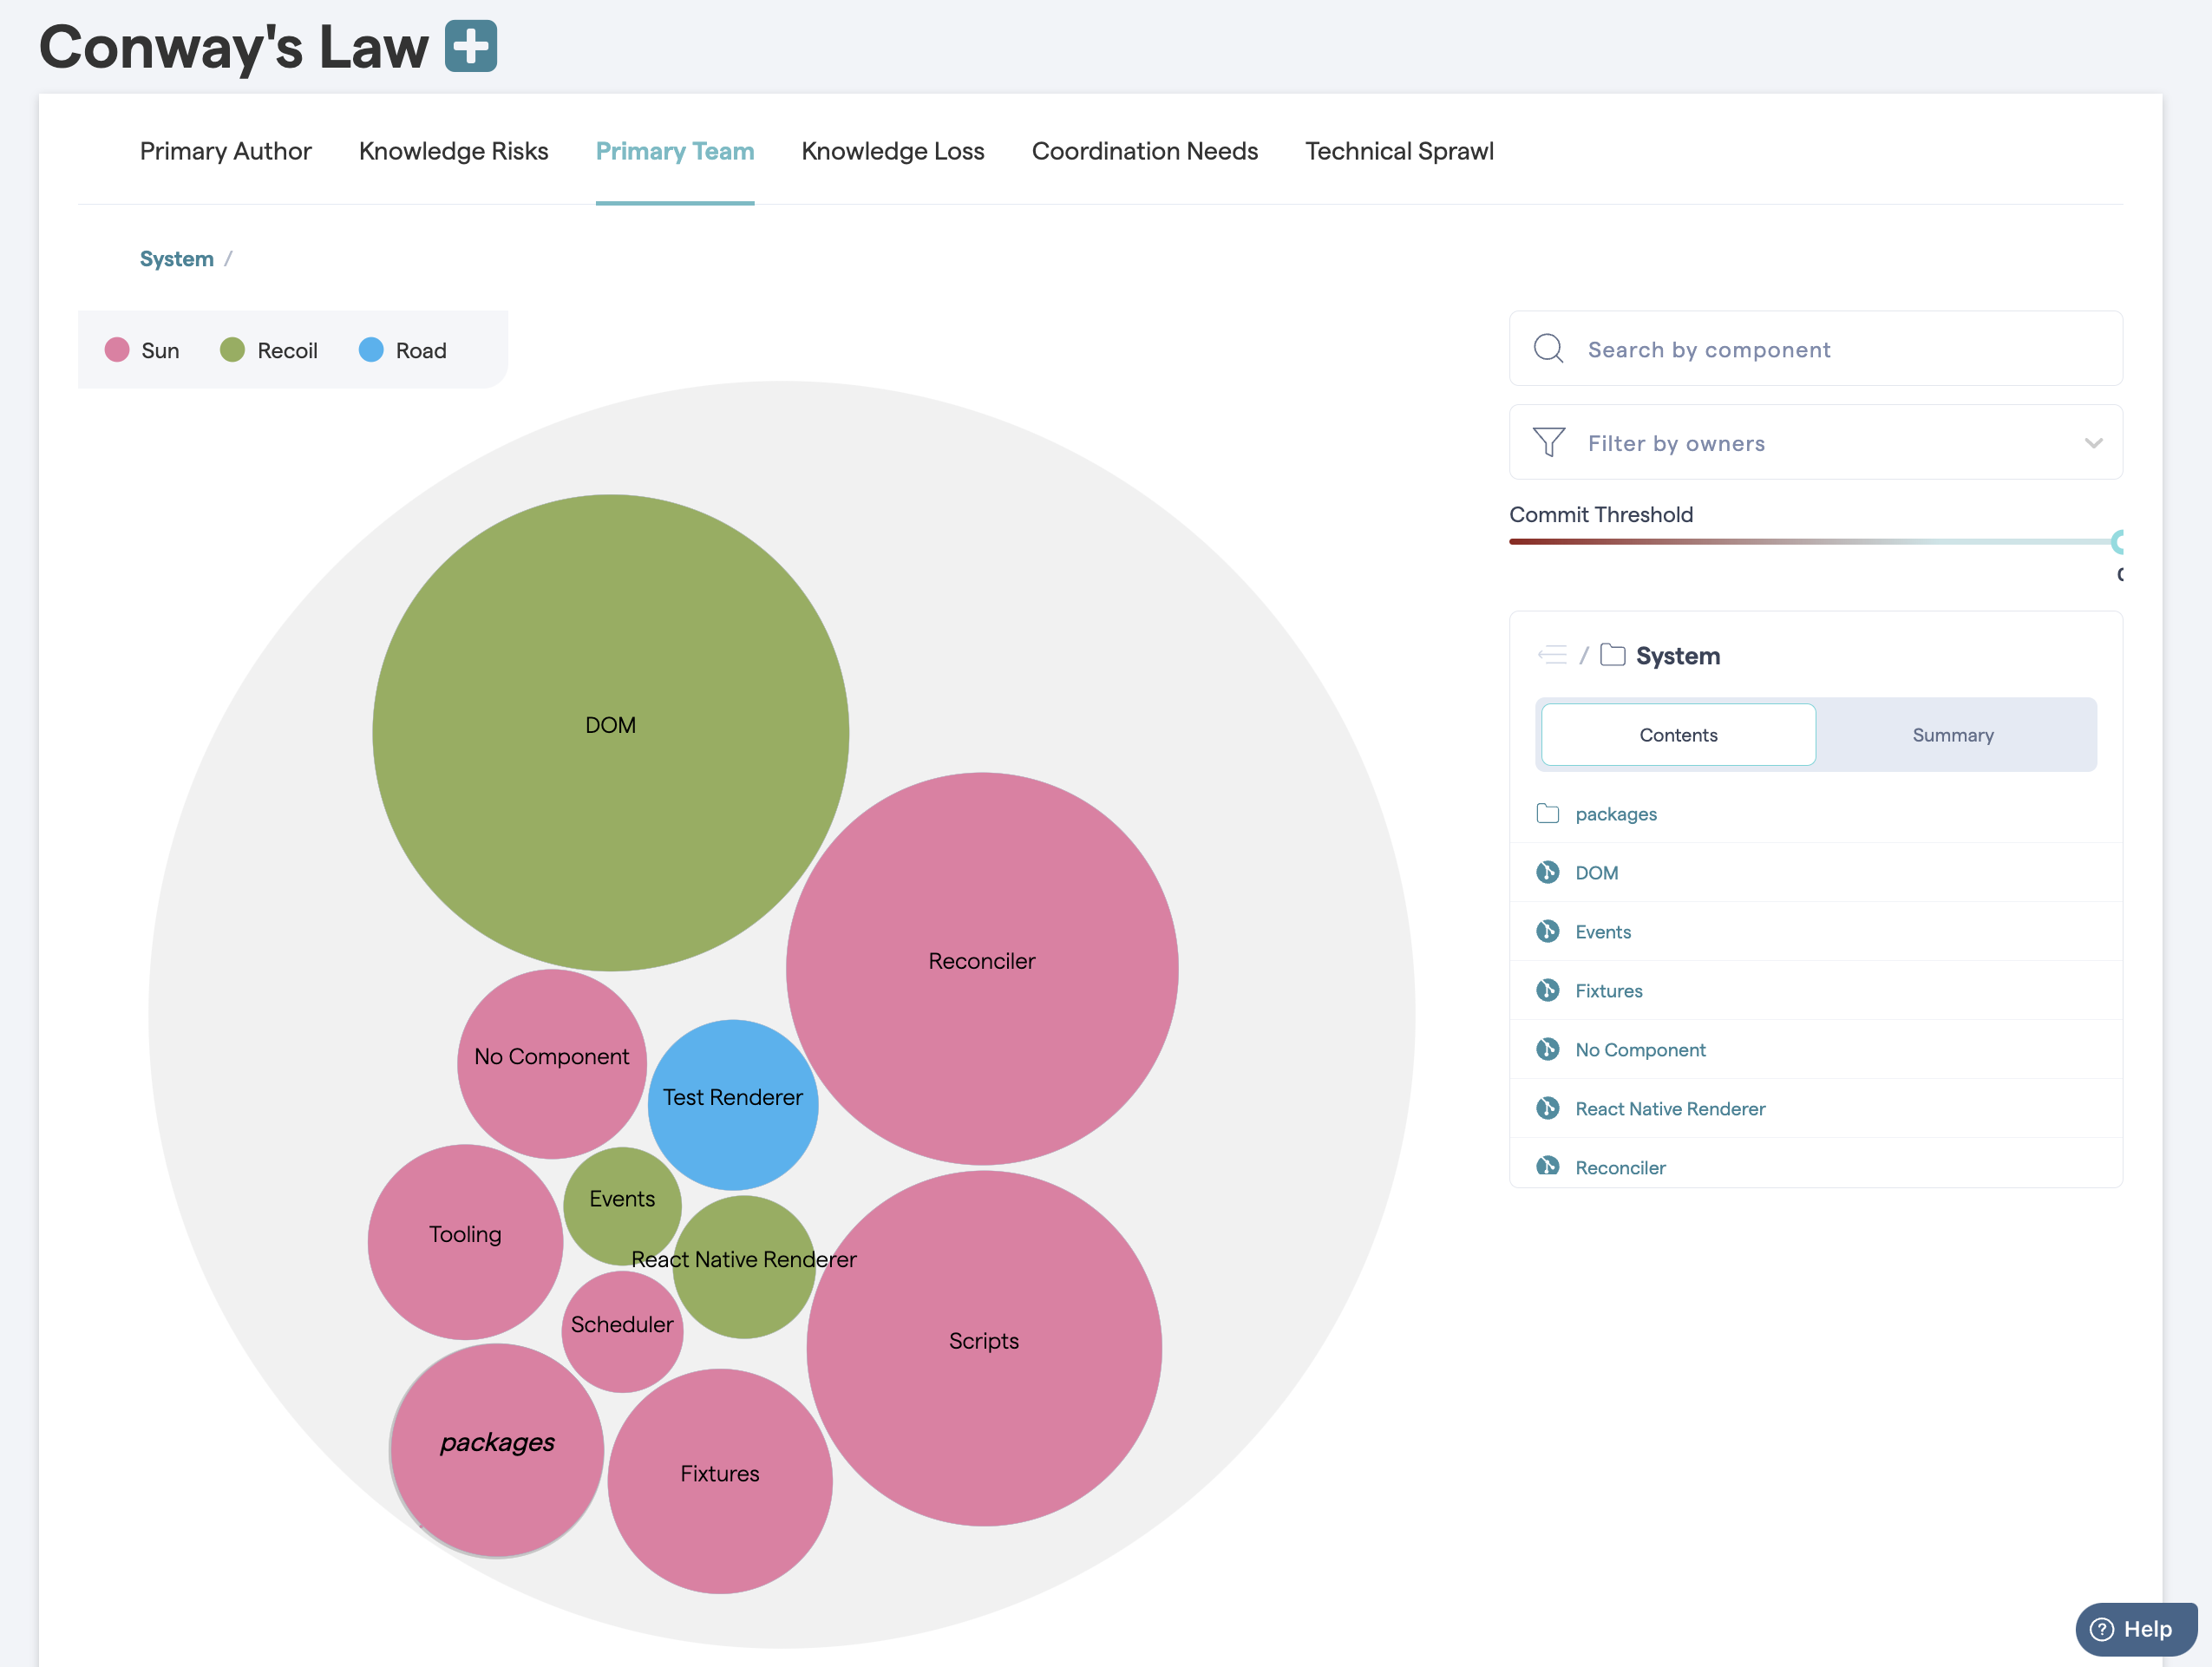Click the plus icon beside Conway's Law
The height and width of the screenshot is (1667, 2212).
[x=470, y=46]
